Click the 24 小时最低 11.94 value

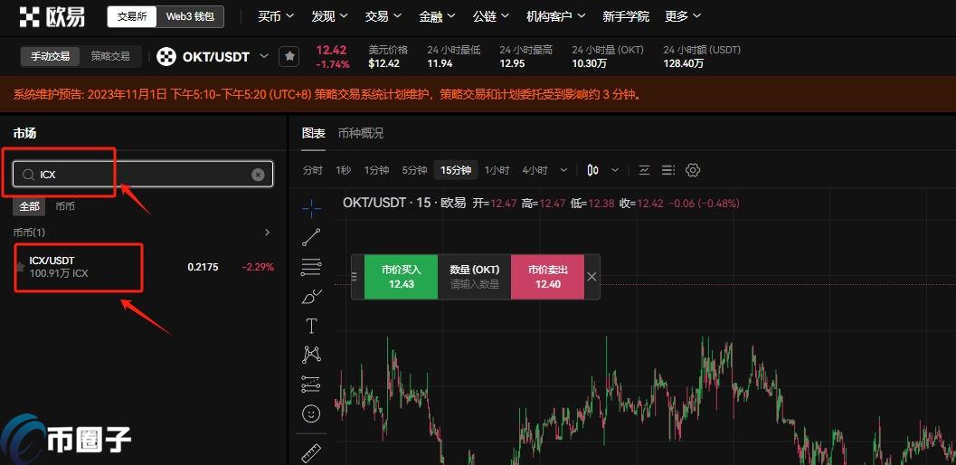pyautogui.click(x=440, y=63)
